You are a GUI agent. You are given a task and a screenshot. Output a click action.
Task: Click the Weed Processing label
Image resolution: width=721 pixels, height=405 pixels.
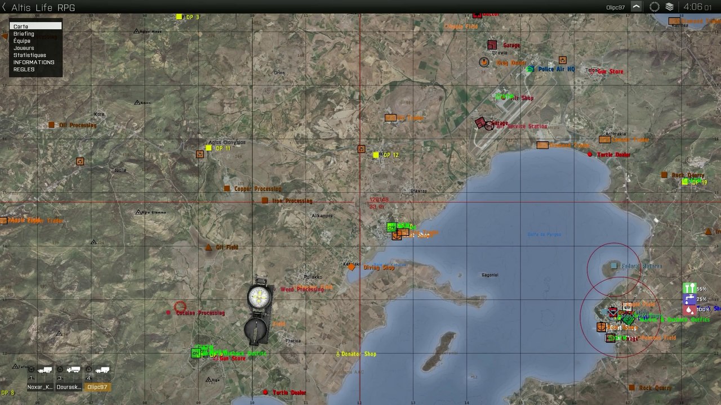coord(302,289)
